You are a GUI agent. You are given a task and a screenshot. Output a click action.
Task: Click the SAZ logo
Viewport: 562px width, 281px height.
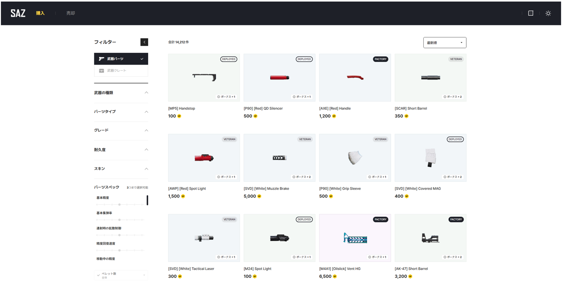18,13
